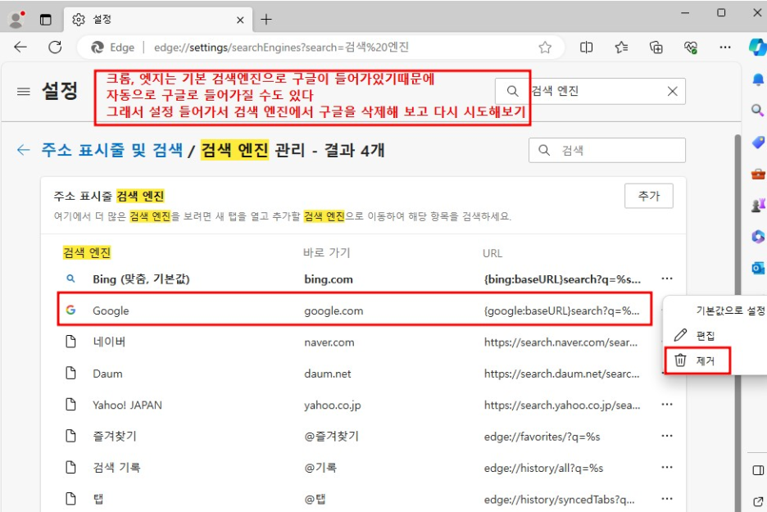This screenshot has width=767, height=512.
Task: Open the collections icon
Action: [x=656, y=48]
